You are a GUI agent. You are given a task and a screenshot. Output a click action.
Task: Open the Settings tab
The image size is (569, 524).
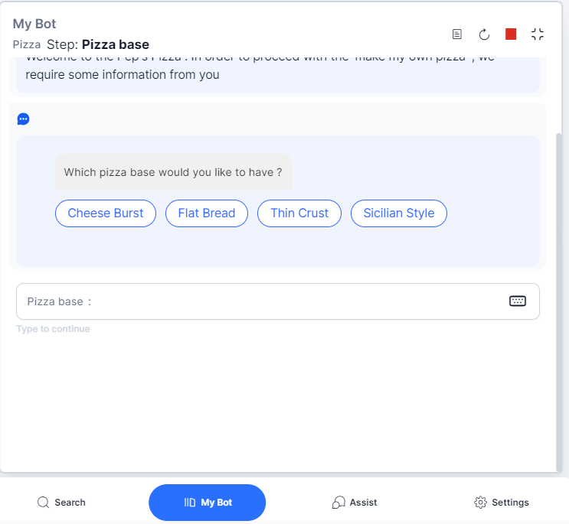[x=502, y=503]
